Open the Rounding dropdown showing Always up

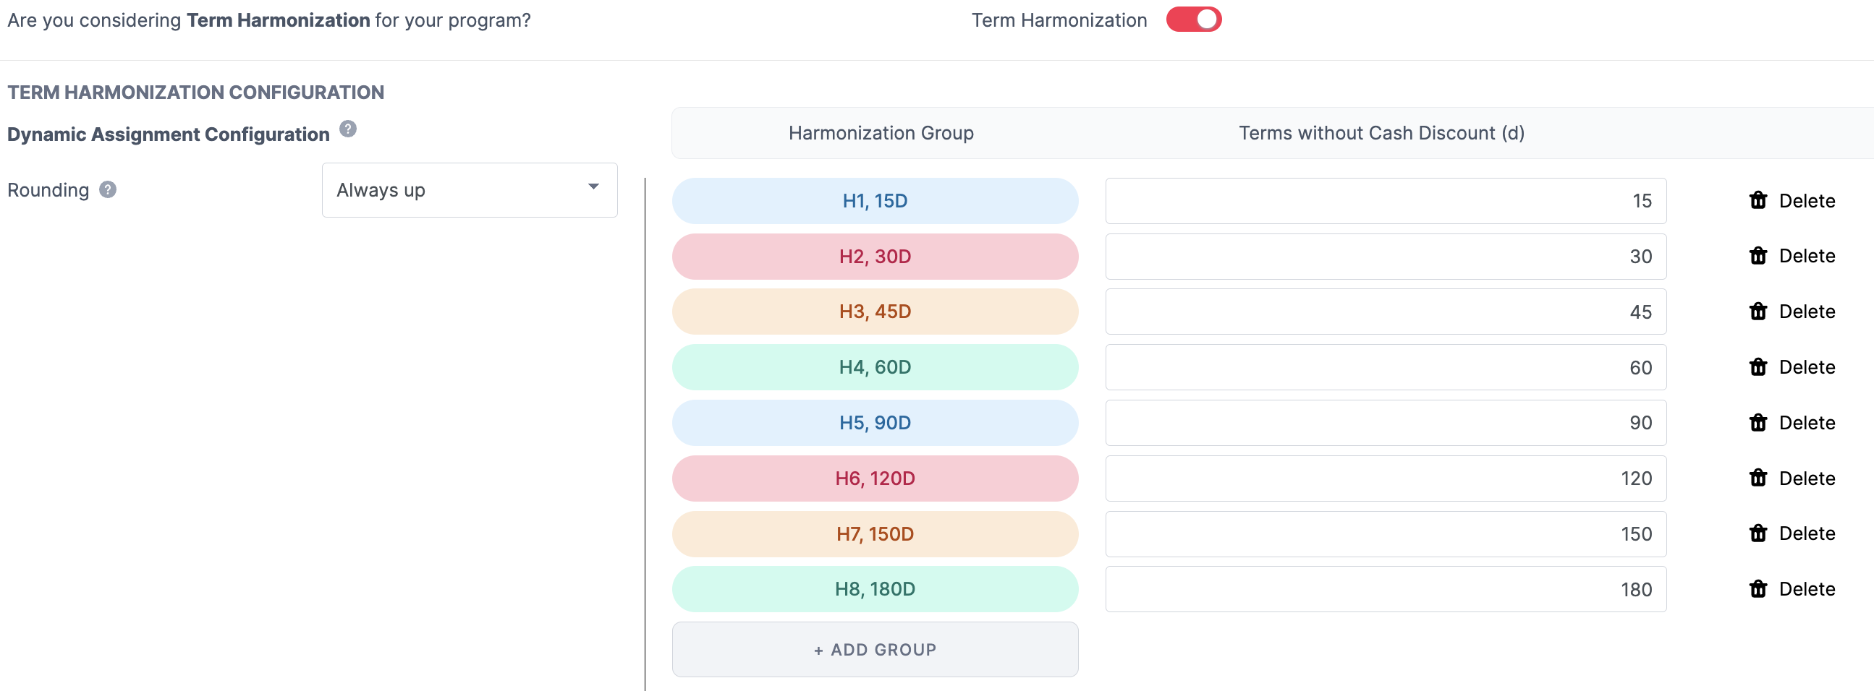point(470,189)
